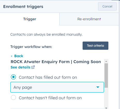This screenshot has width=120, height=109.
Task: Click the external link icon after See details
Action: (33, 67)
